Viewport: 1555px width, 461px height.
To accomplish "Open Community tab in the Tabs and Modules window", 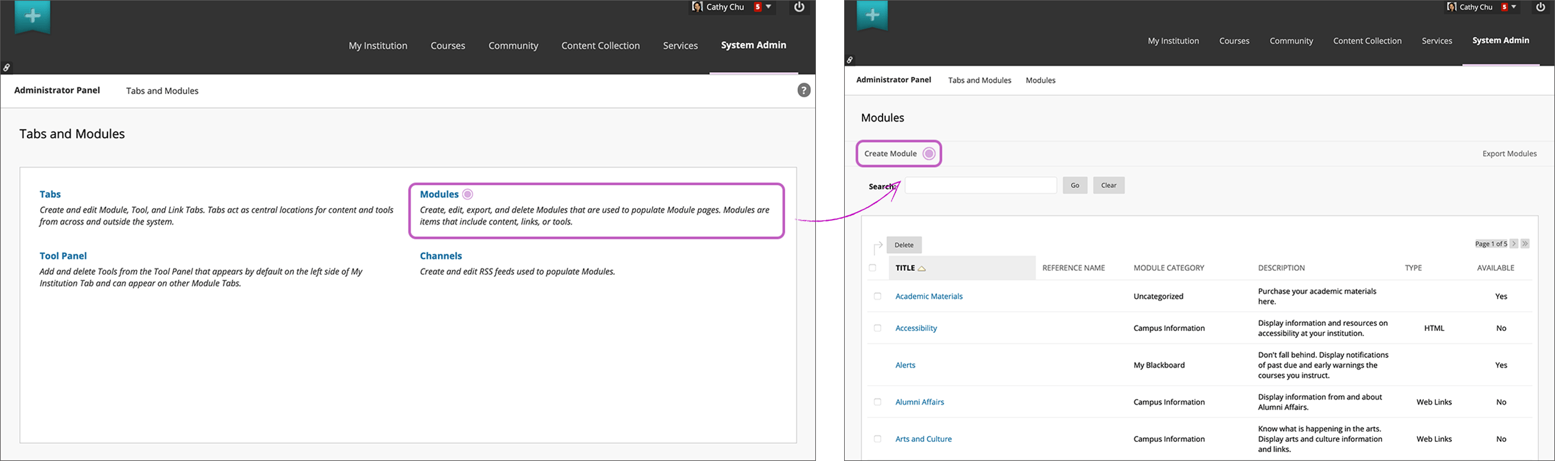I will (x=513, y=45).
